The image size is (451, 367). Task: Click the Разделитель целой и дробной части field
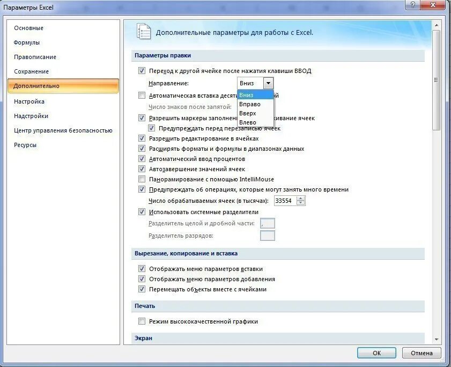pos(268,223)
